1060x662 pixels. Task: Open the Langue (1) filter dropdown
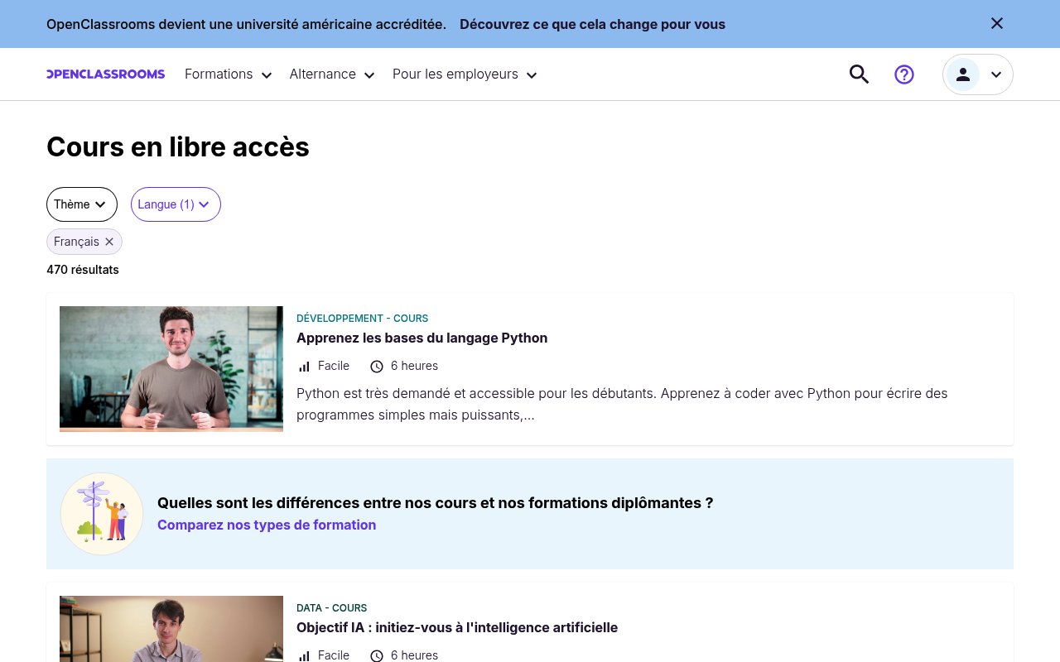[x=176, y=204]
